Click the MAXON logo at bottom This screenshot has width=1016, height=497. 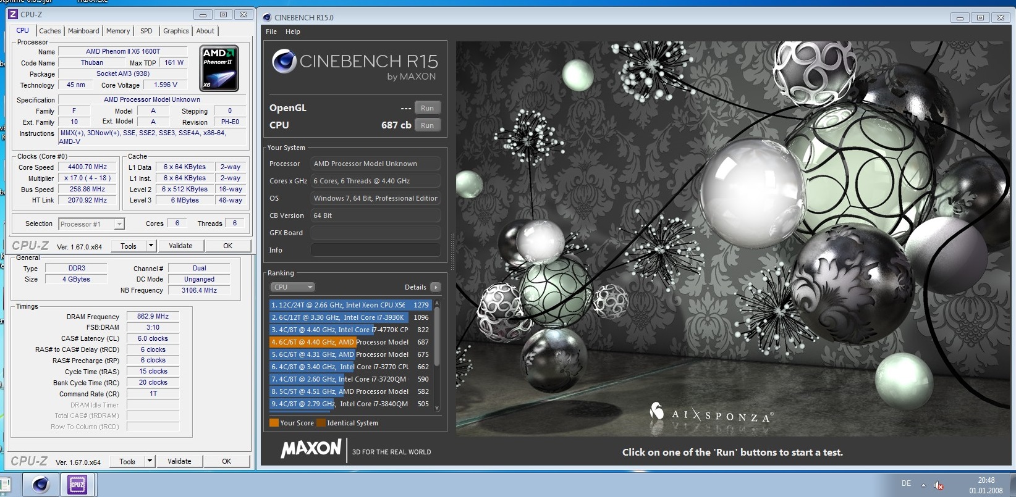tap(311, 449)
